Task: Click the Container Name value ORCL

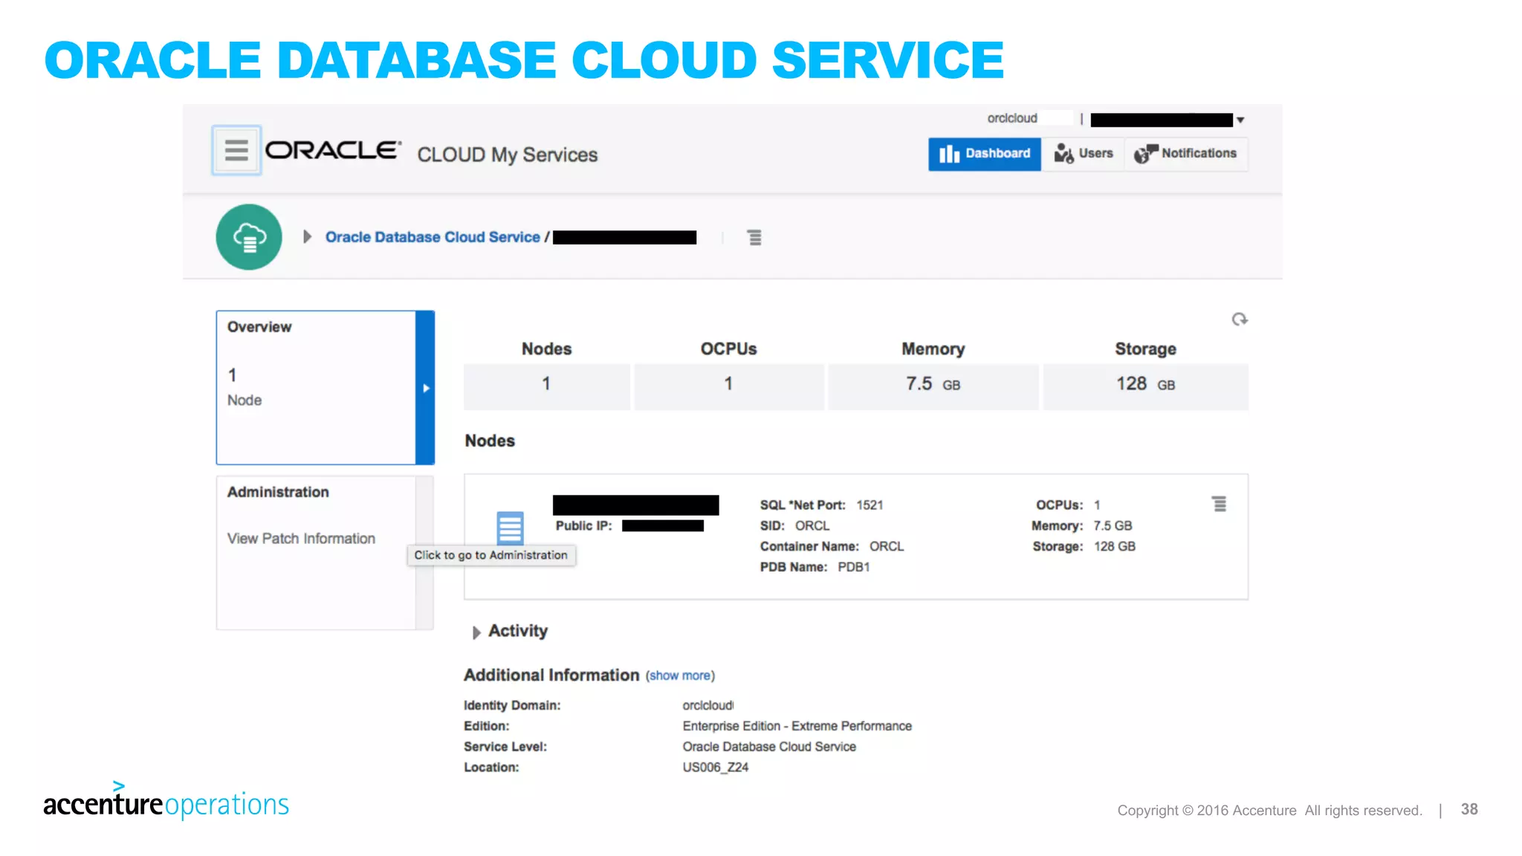Action: point(887,546)
